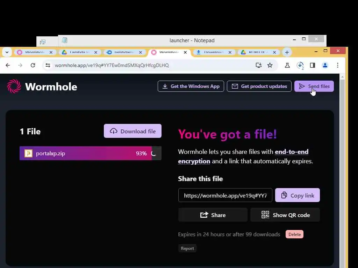Click the Report button
This screenshot has width=358, height=268.
tap(187, 248)
